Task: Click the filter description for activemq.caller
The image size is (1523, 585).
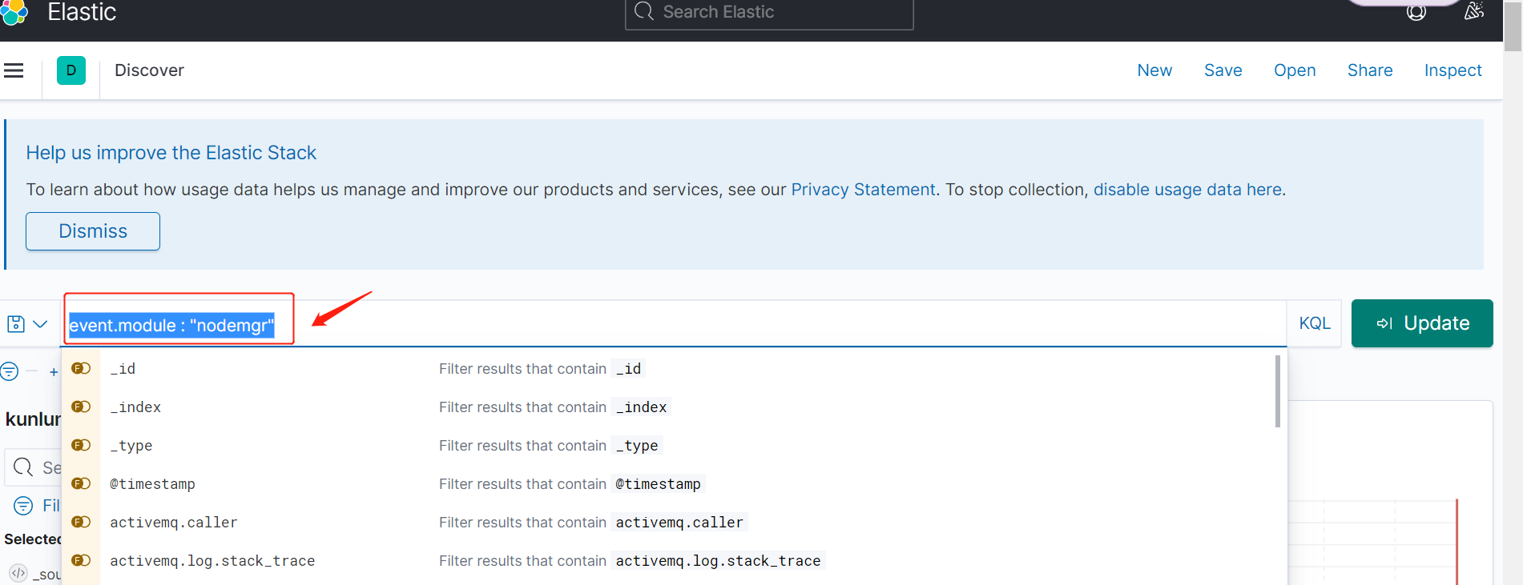Action: click(593, 523)
